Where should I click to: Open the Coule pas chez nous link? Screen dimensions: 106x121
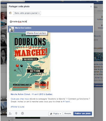(x=20, y=99)
